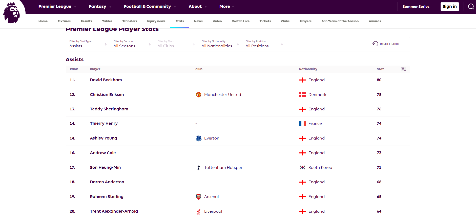Click the Liverpool club crest
This screenshot has width=476, height=219.
coord(199,212)
